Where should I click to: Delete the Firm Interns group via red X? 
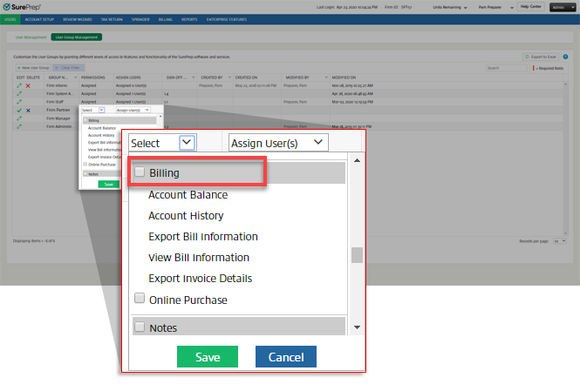coord(28,87)
